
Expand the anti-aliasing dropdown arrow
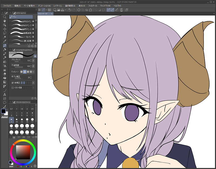(33, 72)
